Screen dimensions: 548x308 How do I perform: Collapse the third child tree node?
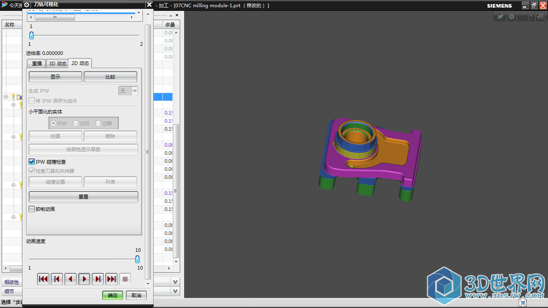click(x=13, y=185)
